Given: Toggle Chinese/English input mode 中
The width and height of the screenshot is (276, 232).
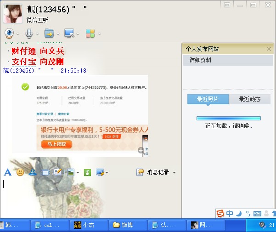Looking at the screenshot, I should tap(230, 214).
